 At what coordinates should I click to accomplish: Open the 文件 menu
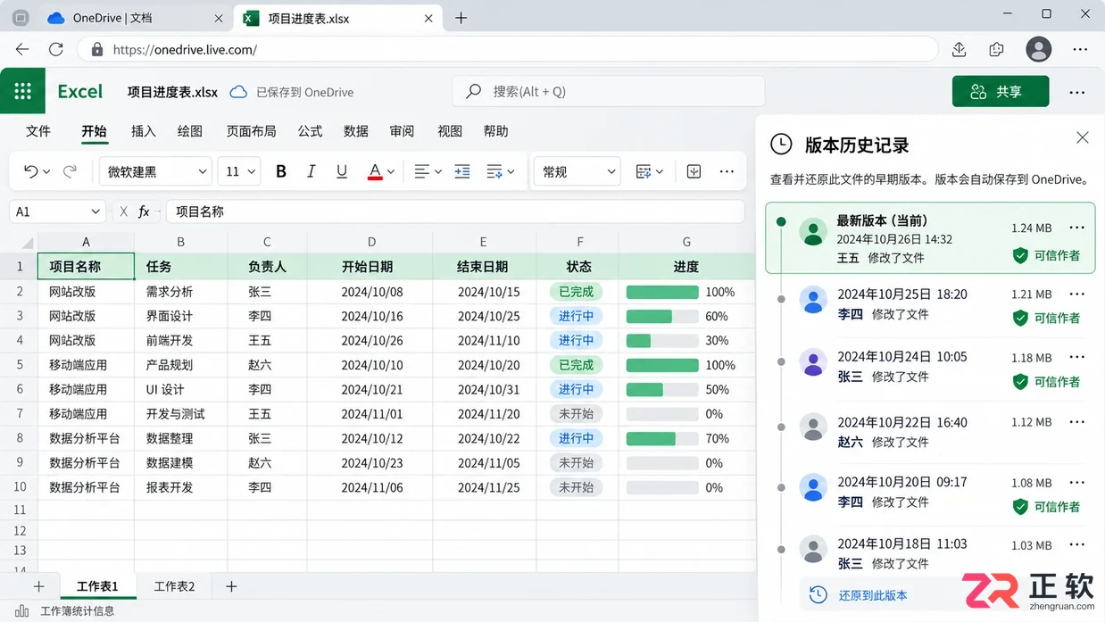point(38,131)
